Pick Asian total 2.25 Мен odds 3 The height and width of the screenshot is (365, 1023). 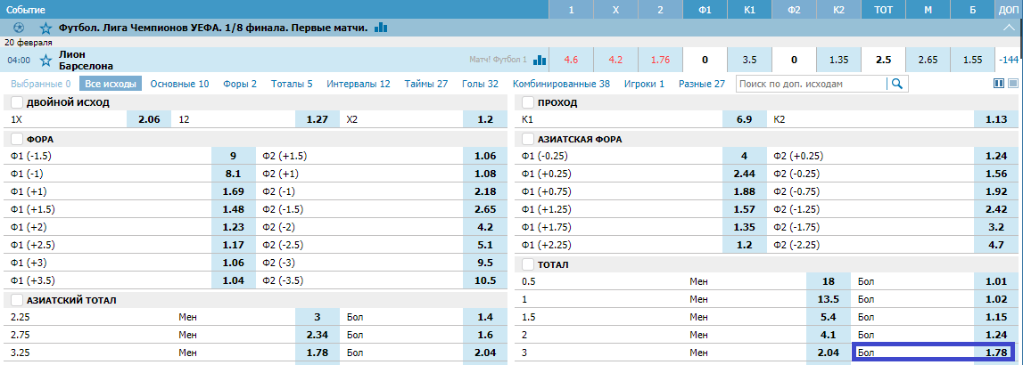tap(318, 317)
